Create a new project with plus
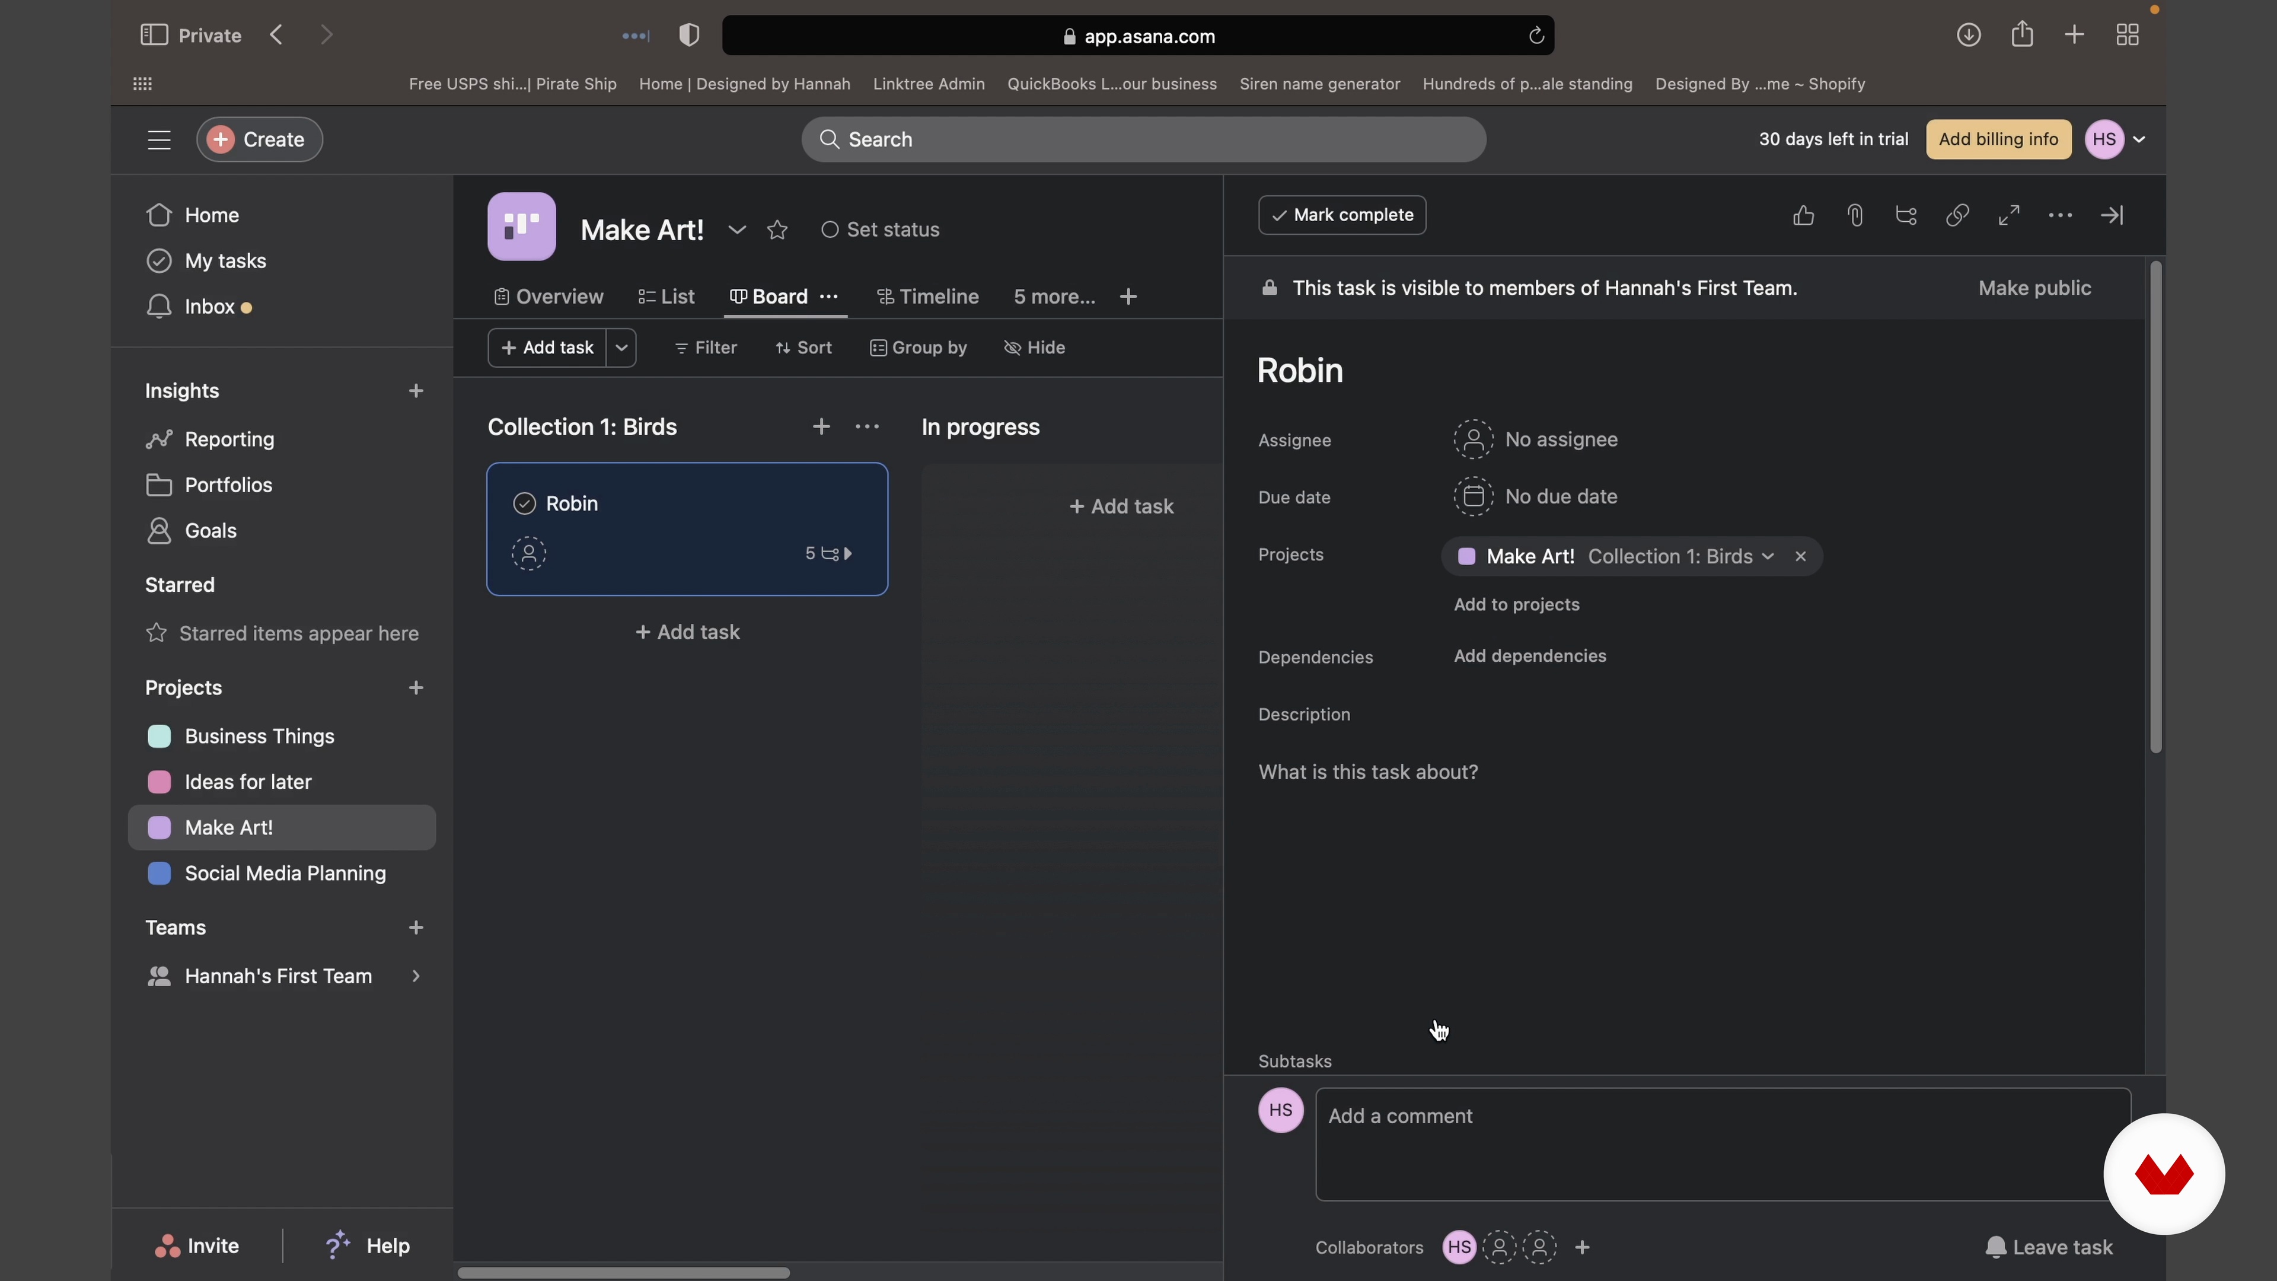 [416, 688]
